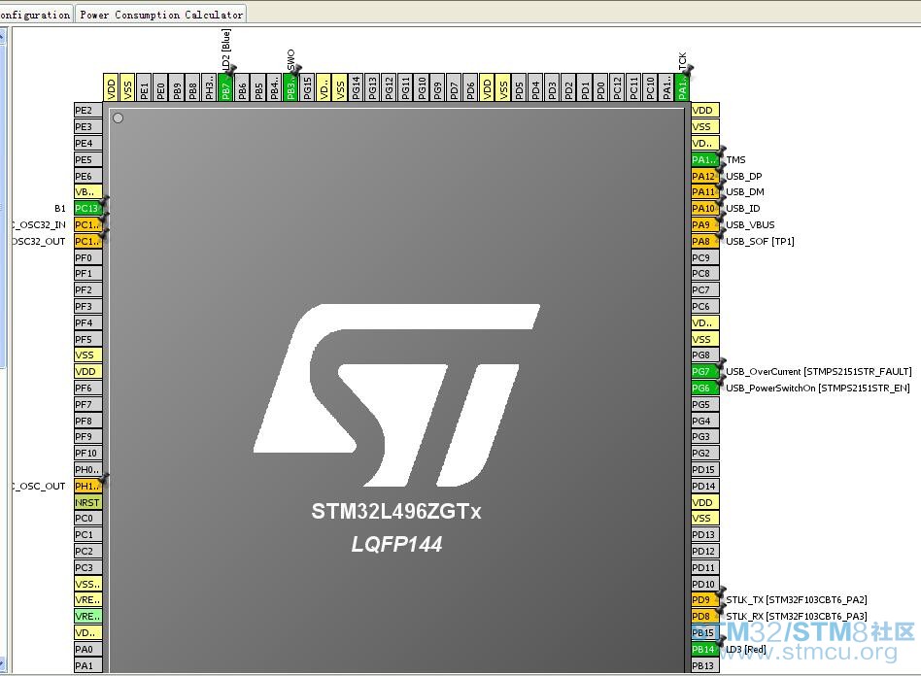The image size is (921, 676).
Task: Select pin PC0
Action: click(x=87, y=518)
